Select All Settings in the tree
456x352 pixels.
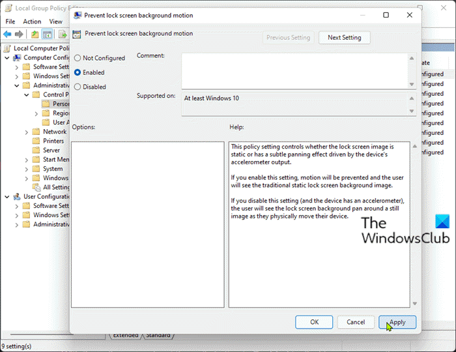(56, 187)
